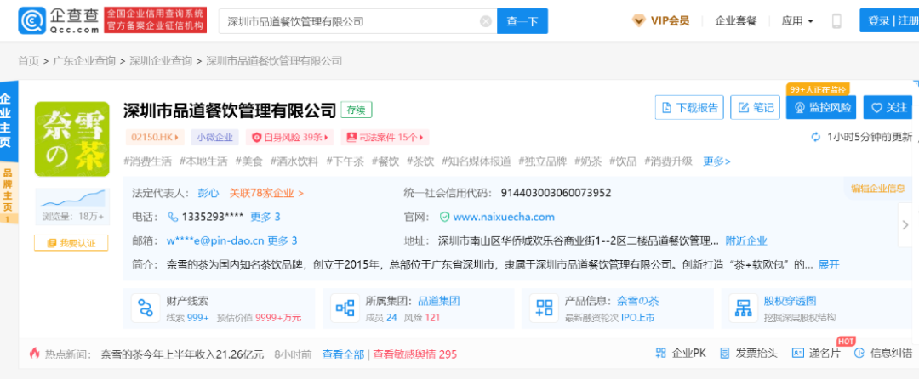Click the right side arrow chevron
The image size is (919, 379).
(x=905, y=224)
